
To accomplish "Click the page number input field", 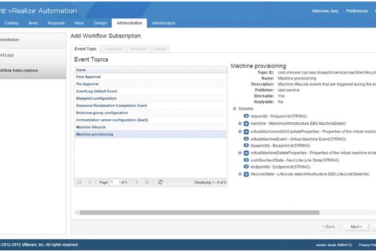I will pyautogui.click(x=114, y=182).
